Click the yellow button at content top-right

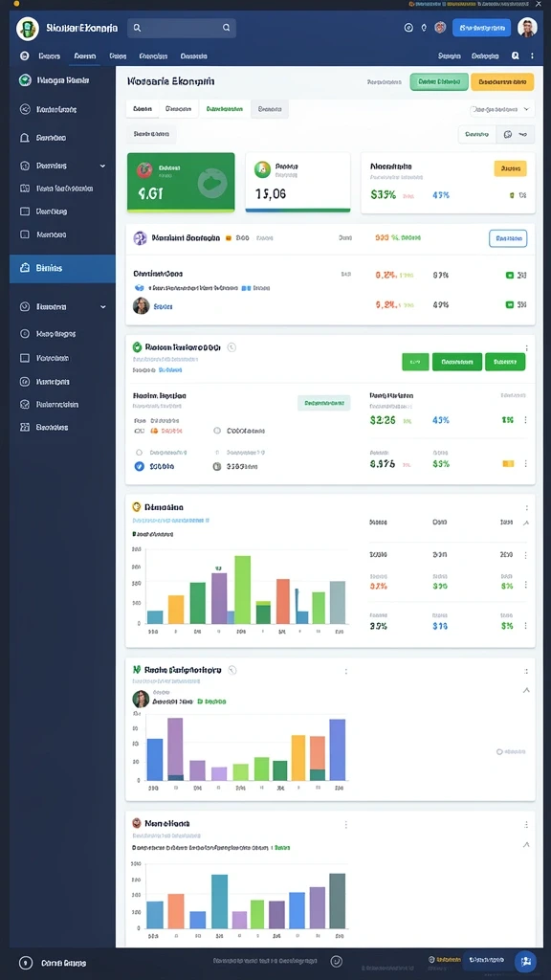(502, 82)
